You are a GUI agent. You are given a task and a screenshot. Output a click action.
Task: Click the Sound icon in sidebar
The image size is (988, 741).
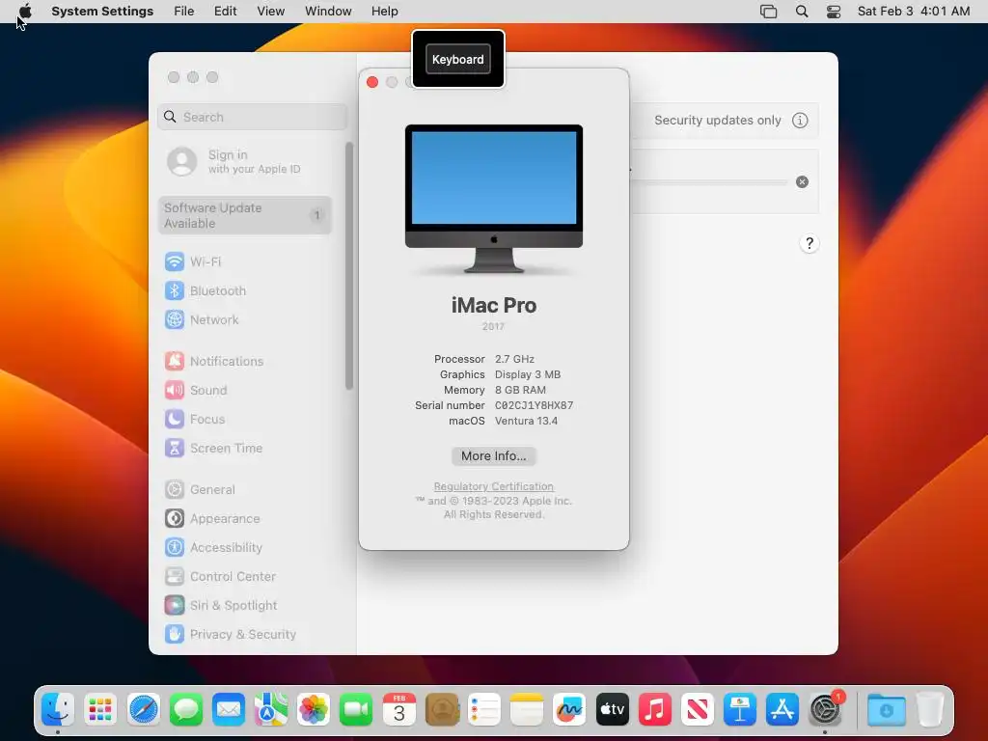tap(175, 390)
